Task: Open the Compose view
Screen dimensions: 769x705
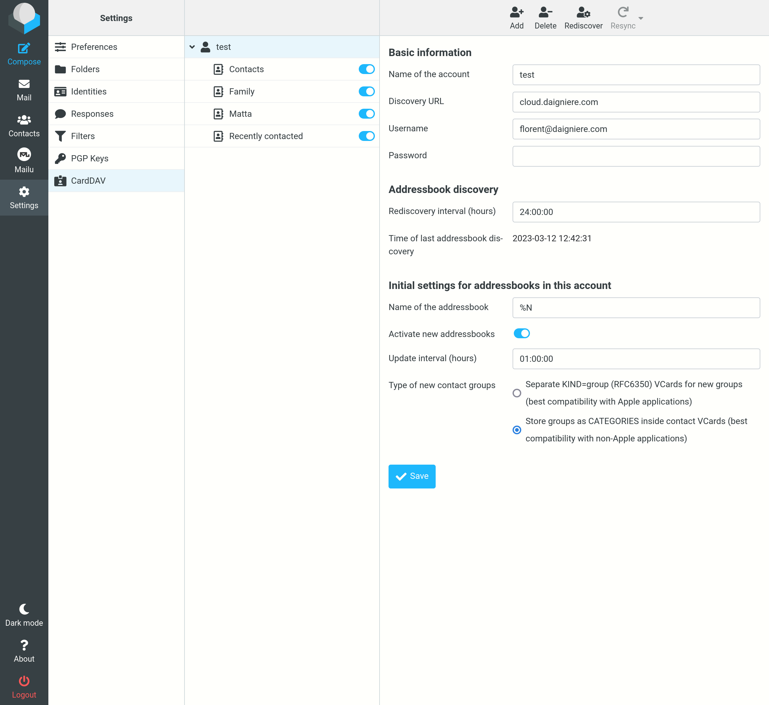Action: (x=24, y=53)
